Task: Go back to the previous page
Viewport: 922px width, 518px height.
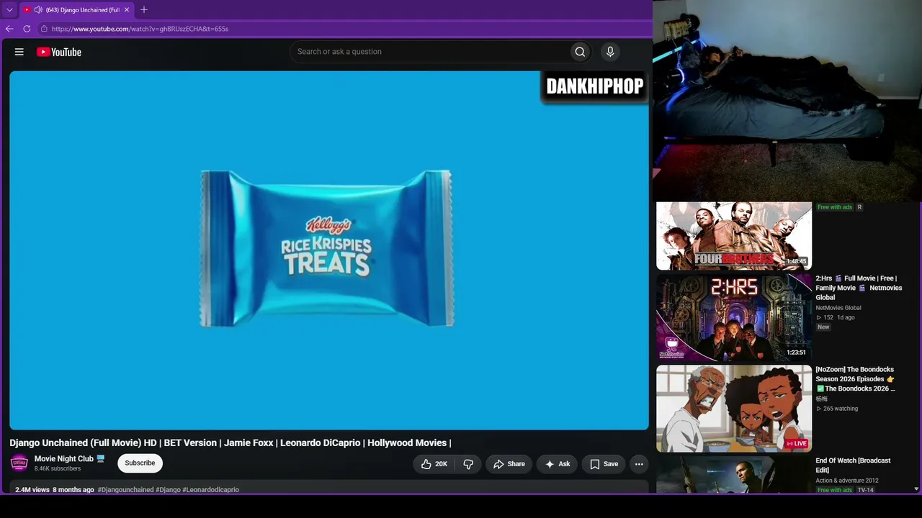Action: [9, 29]
